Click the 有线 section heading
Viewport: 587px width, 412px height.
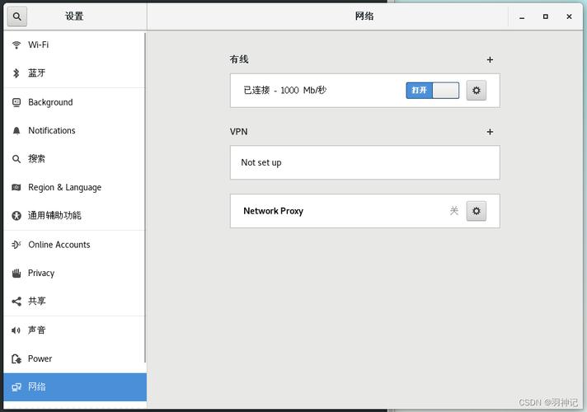click(x=239, y=59)
